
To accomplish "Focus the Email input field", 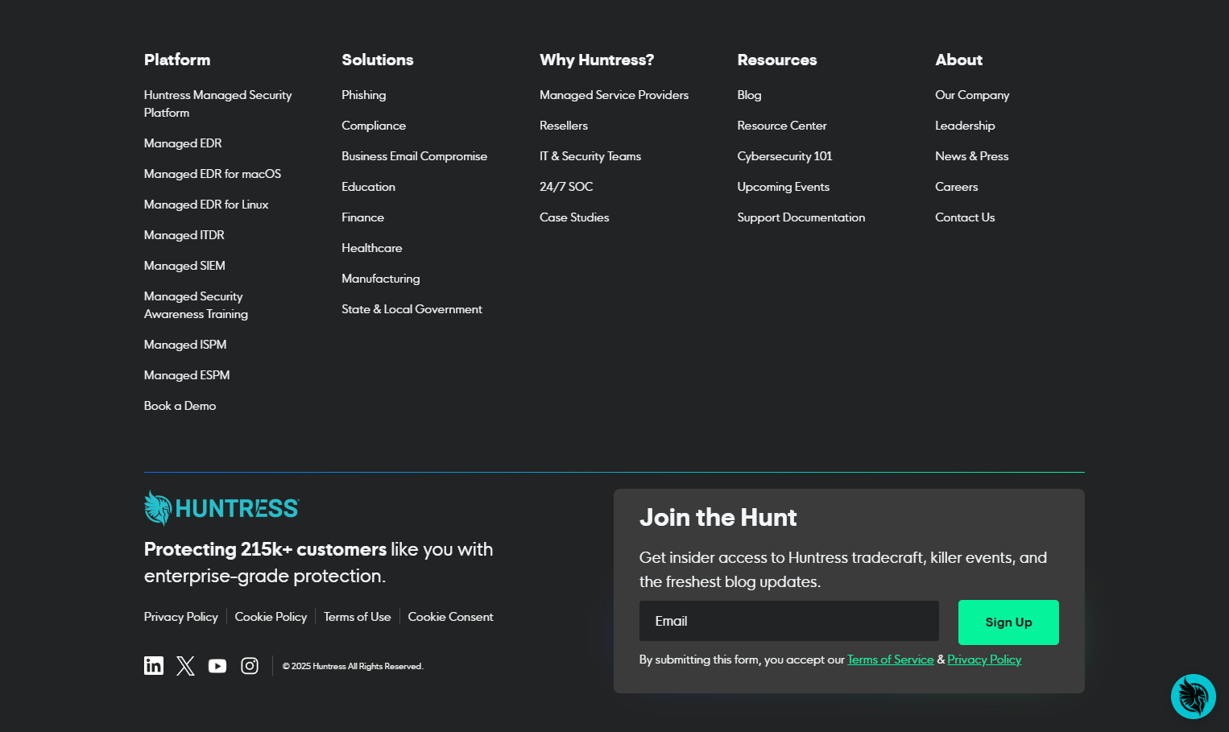I will (x=788, y=621).
